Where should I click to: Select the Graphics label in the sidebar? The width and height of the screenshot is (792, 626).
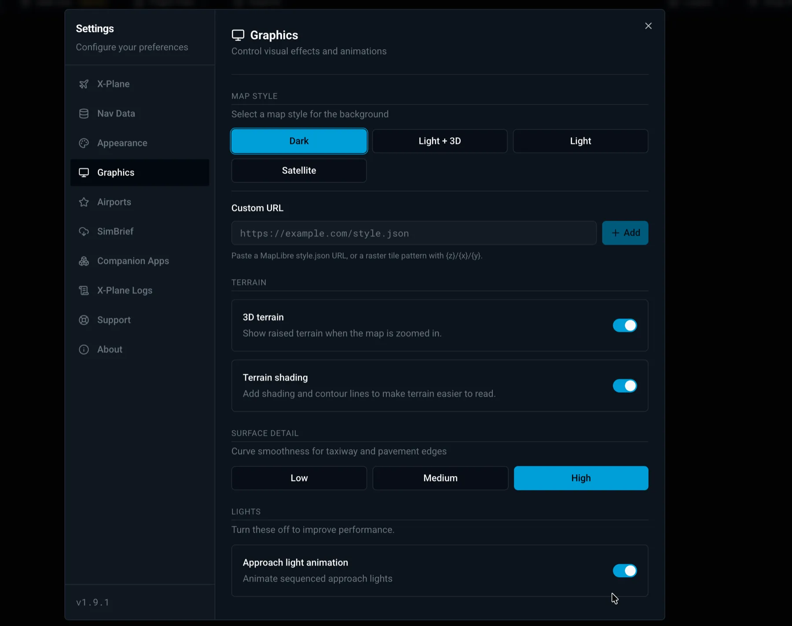tap(116, 172)
